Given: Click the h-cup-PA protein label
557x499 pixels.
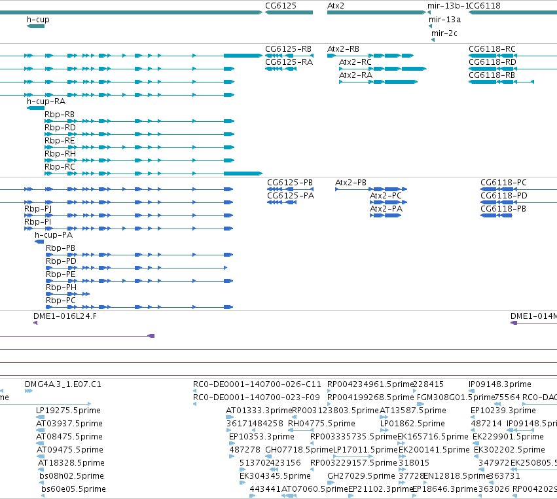Looking at the screenshot, I should click(x=54, y=235).
